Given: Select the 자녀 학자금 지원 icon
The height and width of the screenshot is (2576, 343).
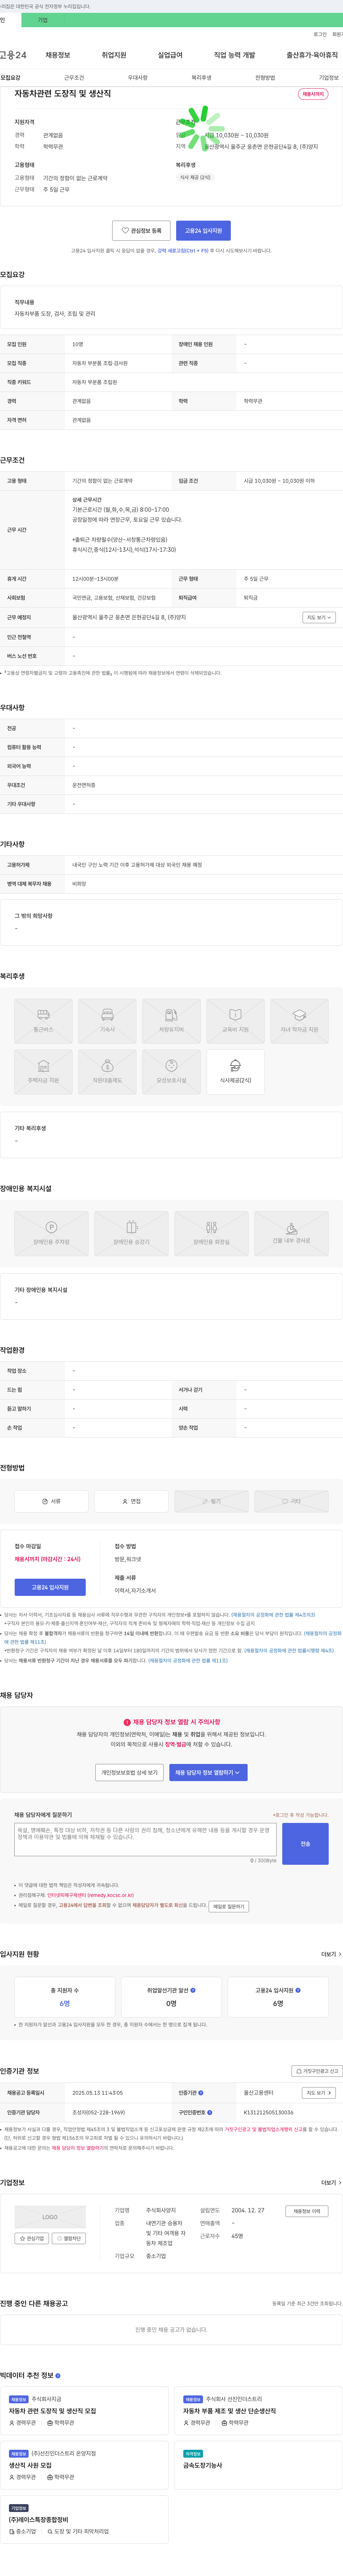Looking at the screenshot, I should [299, 1021].
